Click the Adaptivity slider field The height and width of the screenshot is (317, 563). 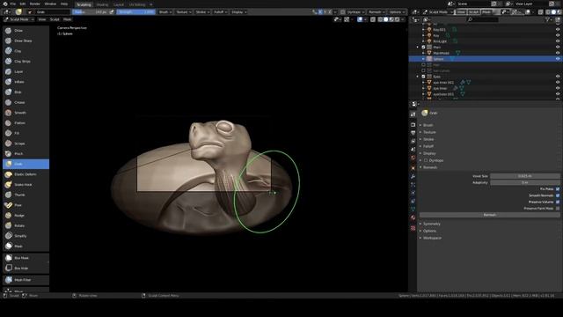pyautogui.click(x=525, y=182)
